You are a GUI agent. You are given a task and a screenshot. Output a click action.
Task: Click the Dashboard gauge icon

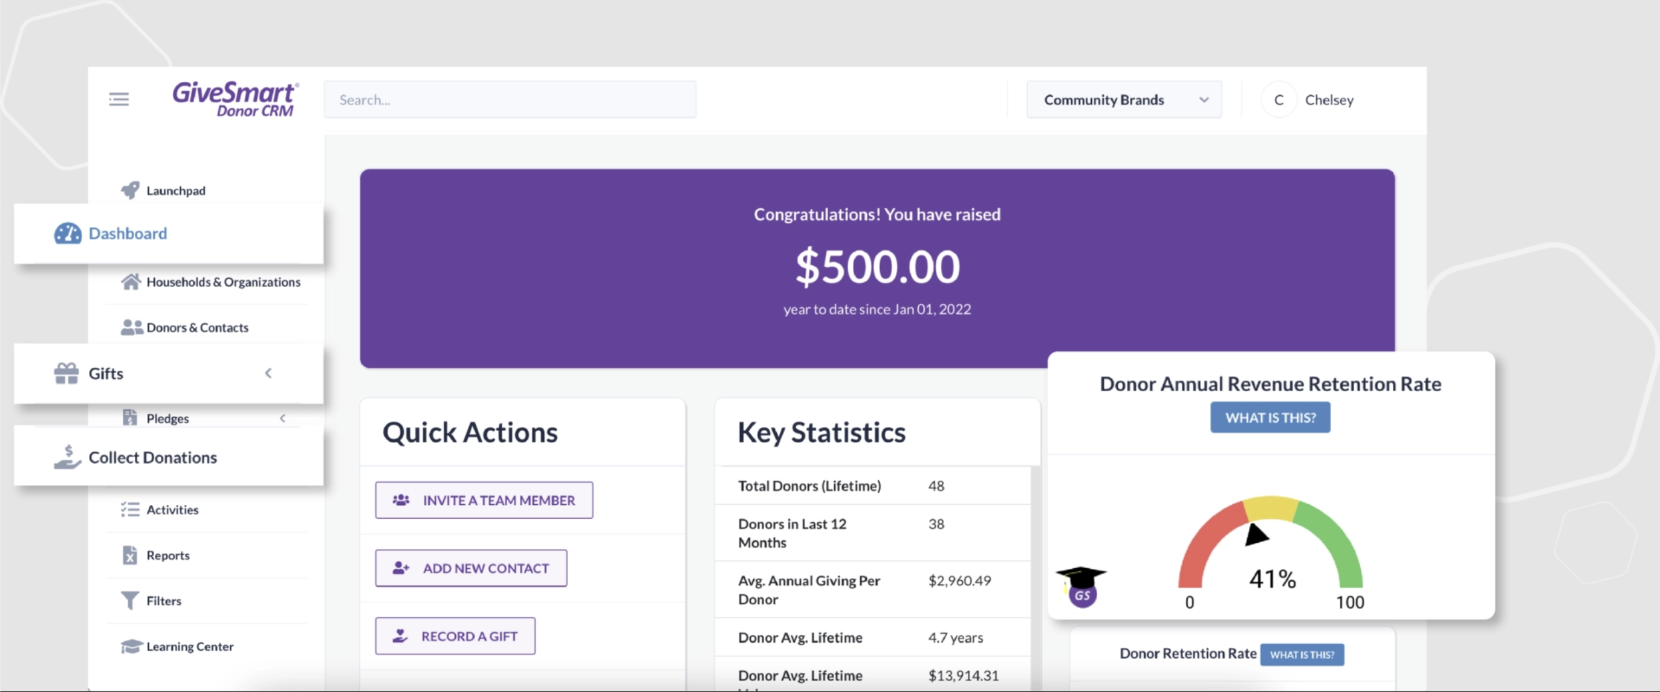67,233
